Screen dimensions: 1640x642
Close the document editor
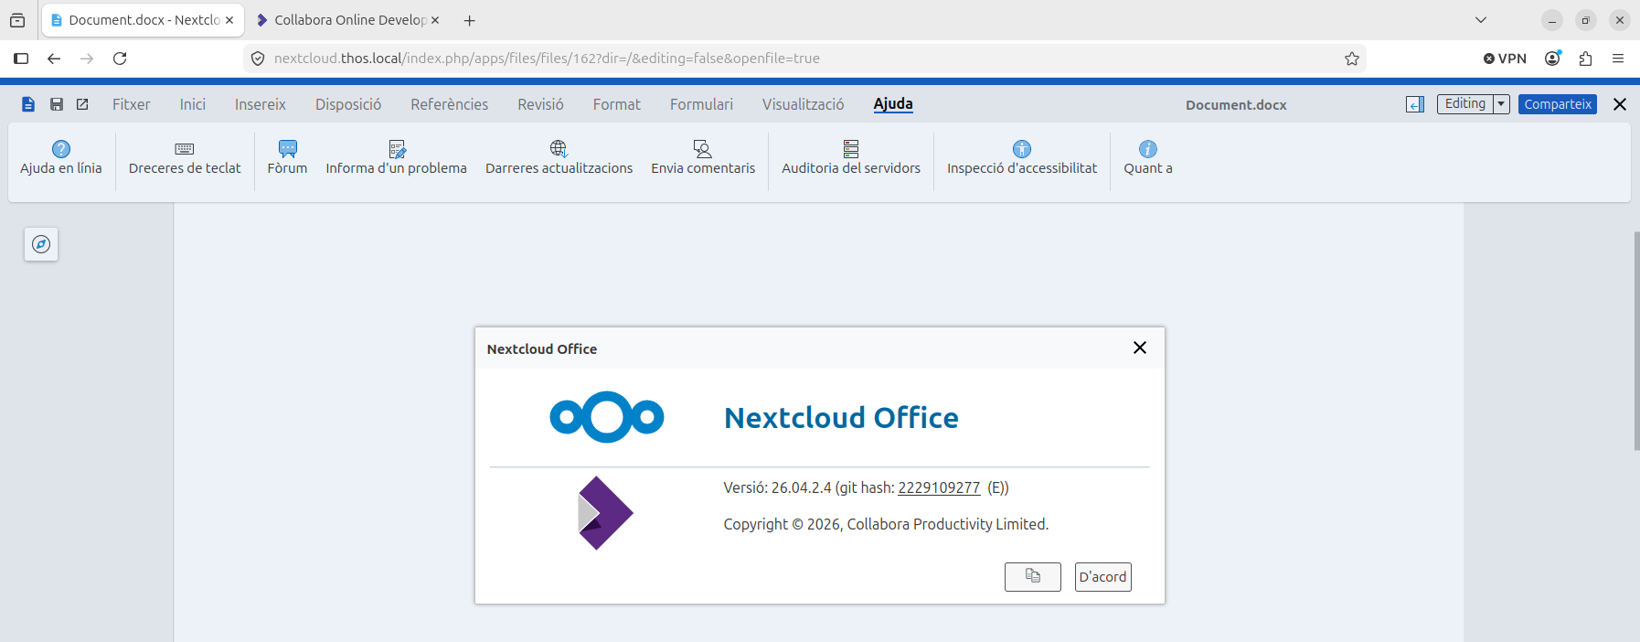pyautogui.click(x=1620, y=104)
